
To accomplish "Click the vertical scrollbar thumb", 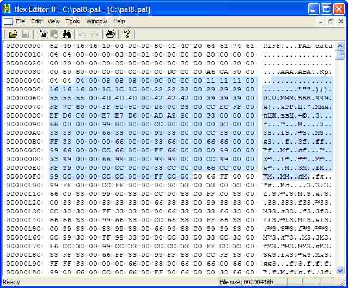I will 340,54.
